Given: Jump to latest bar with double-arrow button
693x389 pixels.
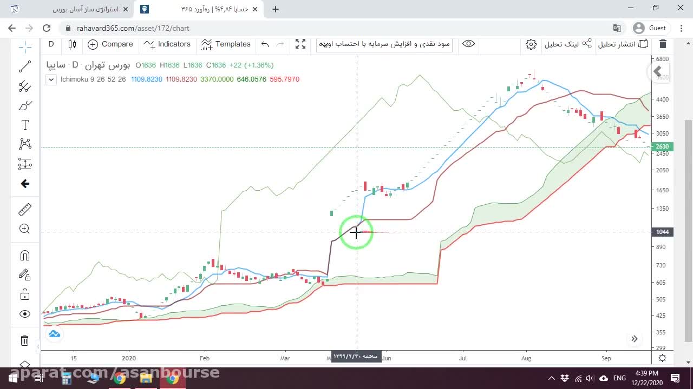Looking at the screenshot, I should (634, 339).
